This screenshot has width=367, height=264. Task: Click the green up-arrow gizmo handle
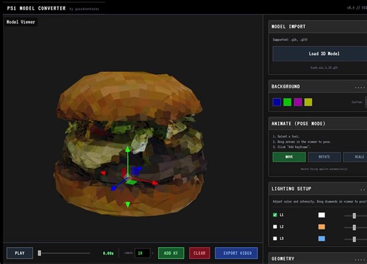click(128, 149)
